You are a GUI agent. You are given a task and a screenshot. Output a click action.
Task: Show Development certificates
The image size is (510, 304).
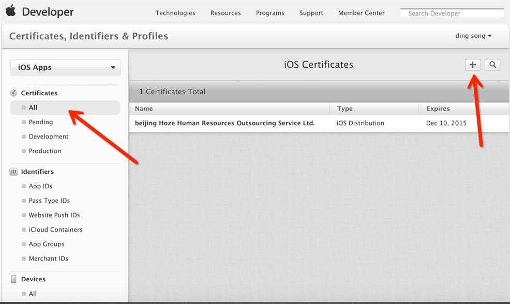(49, 136)
